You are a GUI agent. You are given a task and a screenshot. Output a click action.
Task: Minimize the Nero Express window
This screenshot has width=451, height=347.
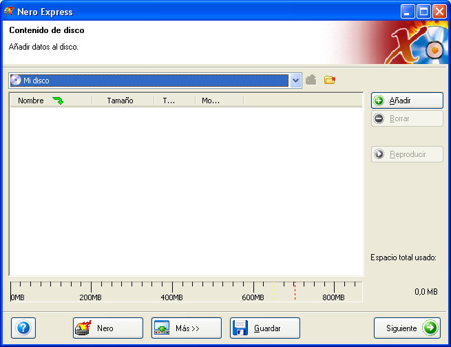click(x=408, y=12)
